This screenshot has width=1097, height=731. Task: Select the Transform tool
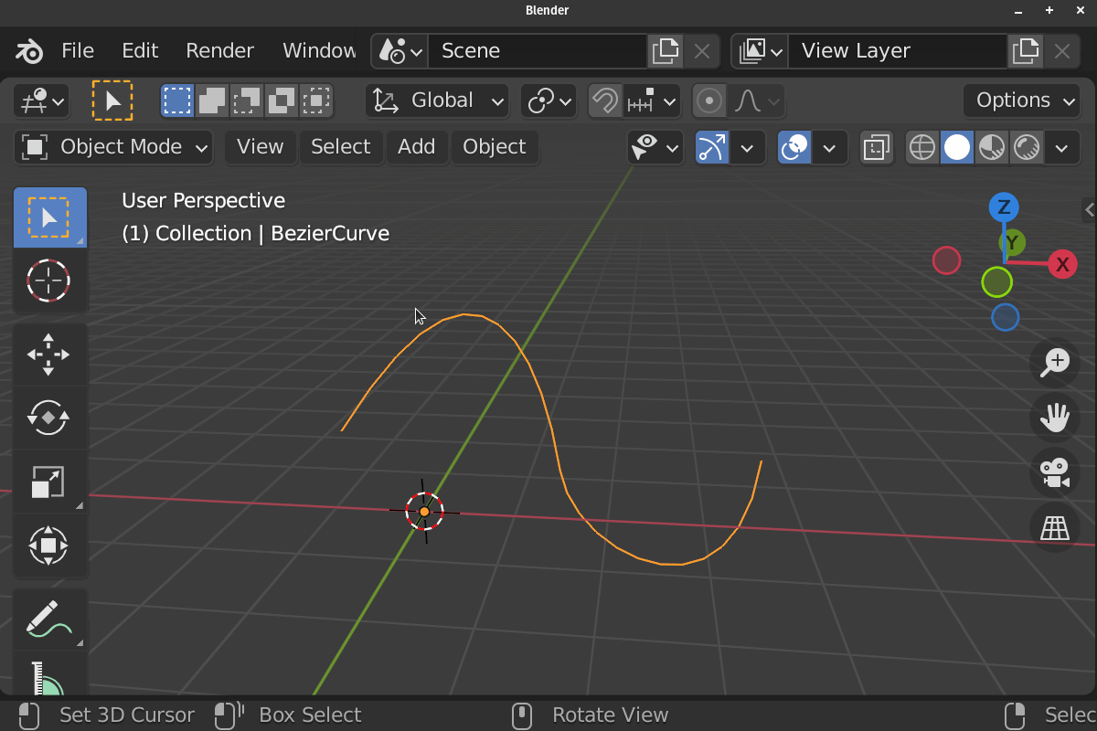point(49,546)
